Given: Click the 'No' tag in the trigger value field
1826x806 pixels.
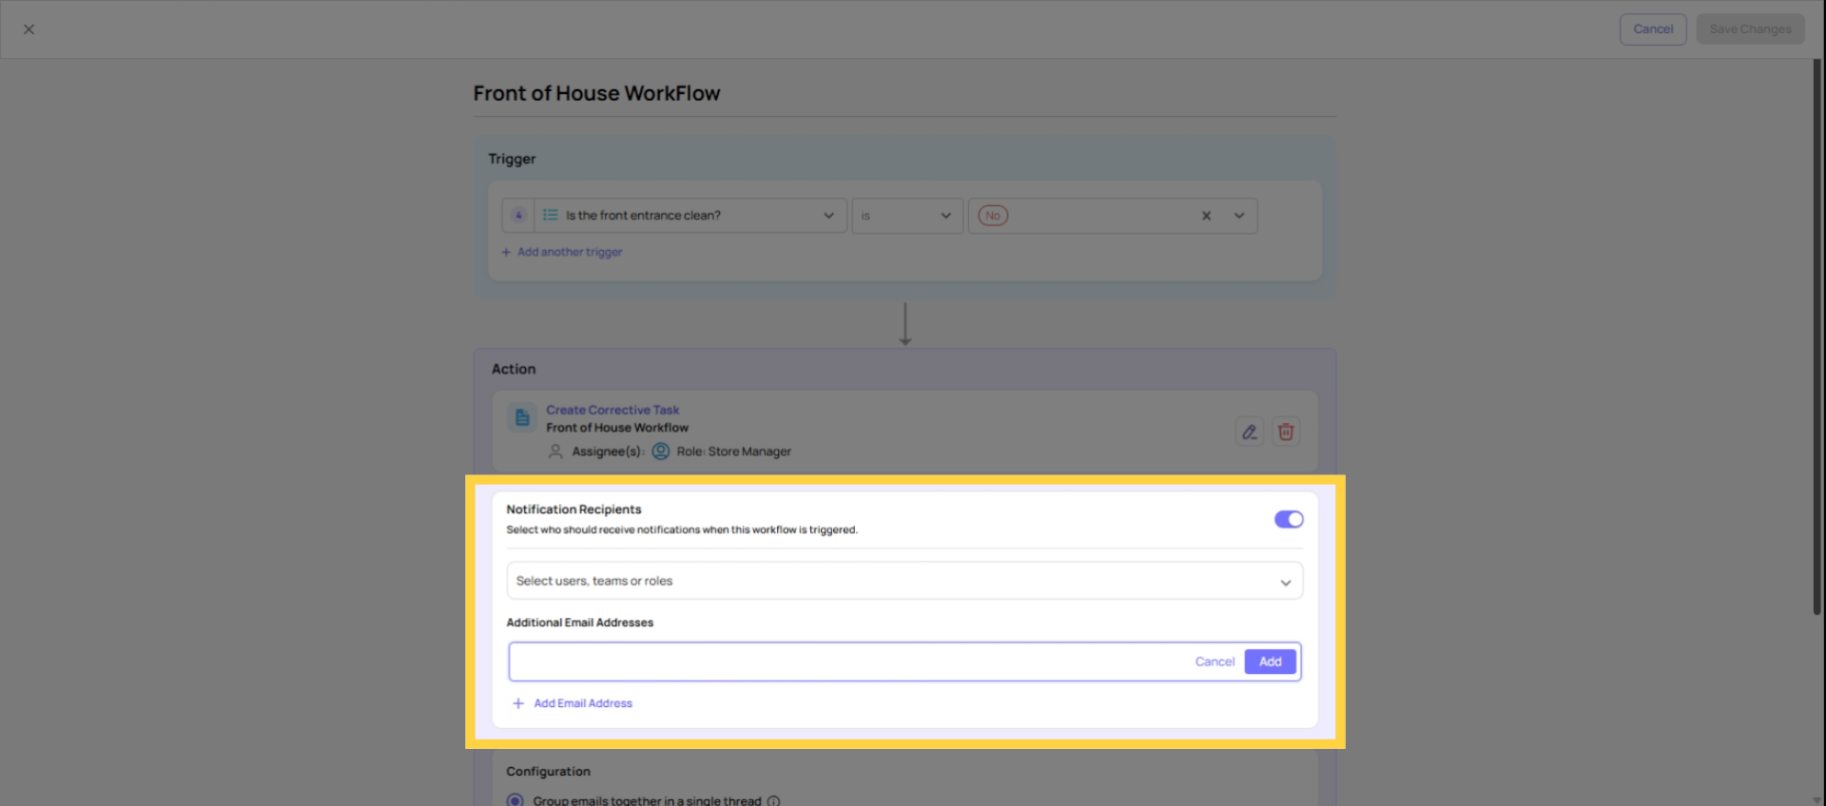Looking at the screenshot, I should pyautogui.click(x=993, y=216).
